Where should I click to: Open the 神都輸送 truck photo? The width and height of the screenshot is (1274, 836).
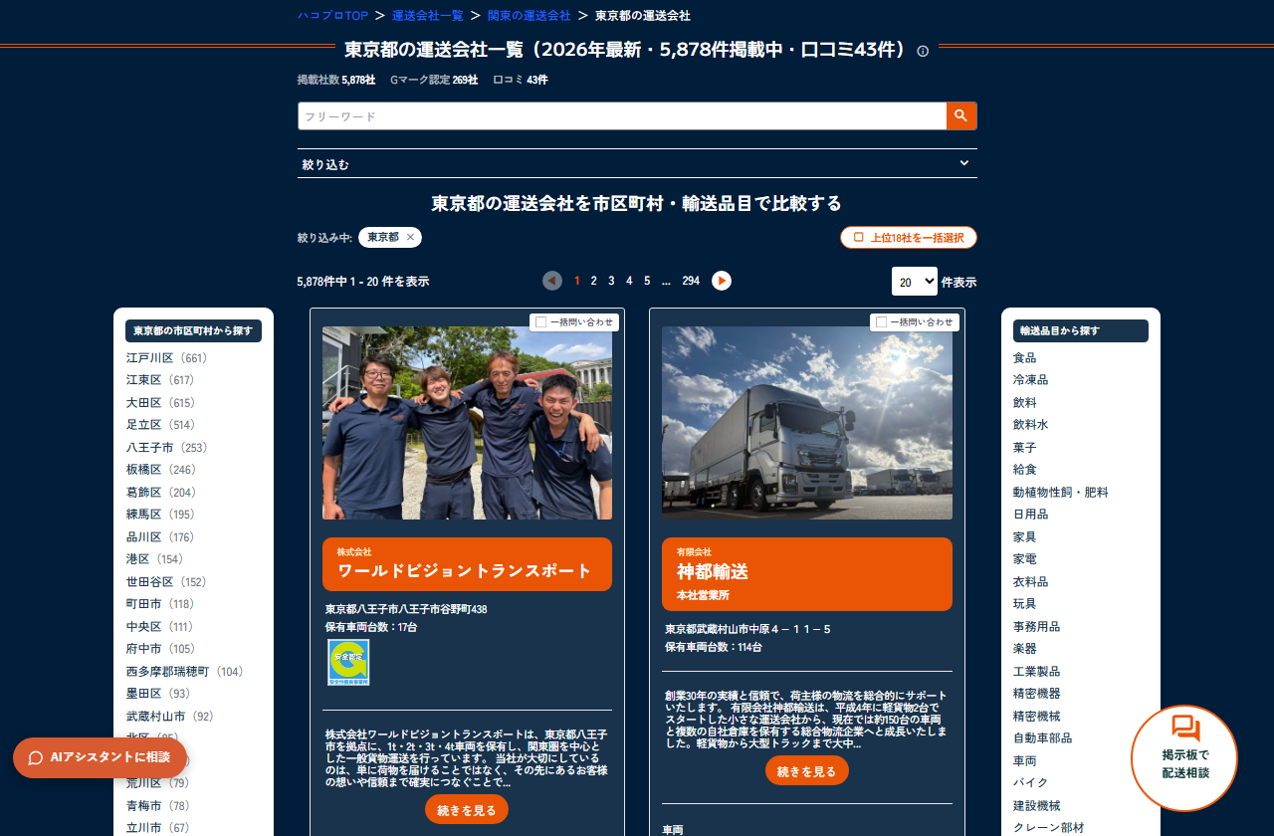click(x=807, y=423)
